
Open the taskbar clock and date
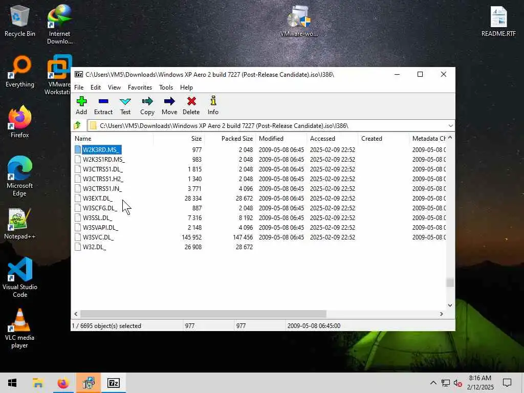(x=480, y=383)
